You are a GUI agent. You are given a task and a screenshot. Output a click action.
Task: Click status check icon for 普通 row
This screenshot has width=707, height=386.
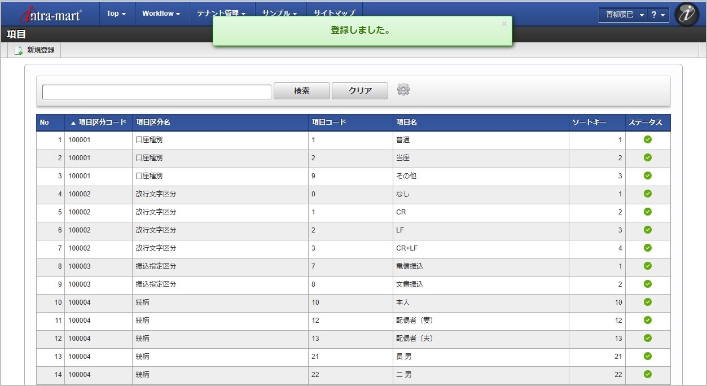[648, 139]
